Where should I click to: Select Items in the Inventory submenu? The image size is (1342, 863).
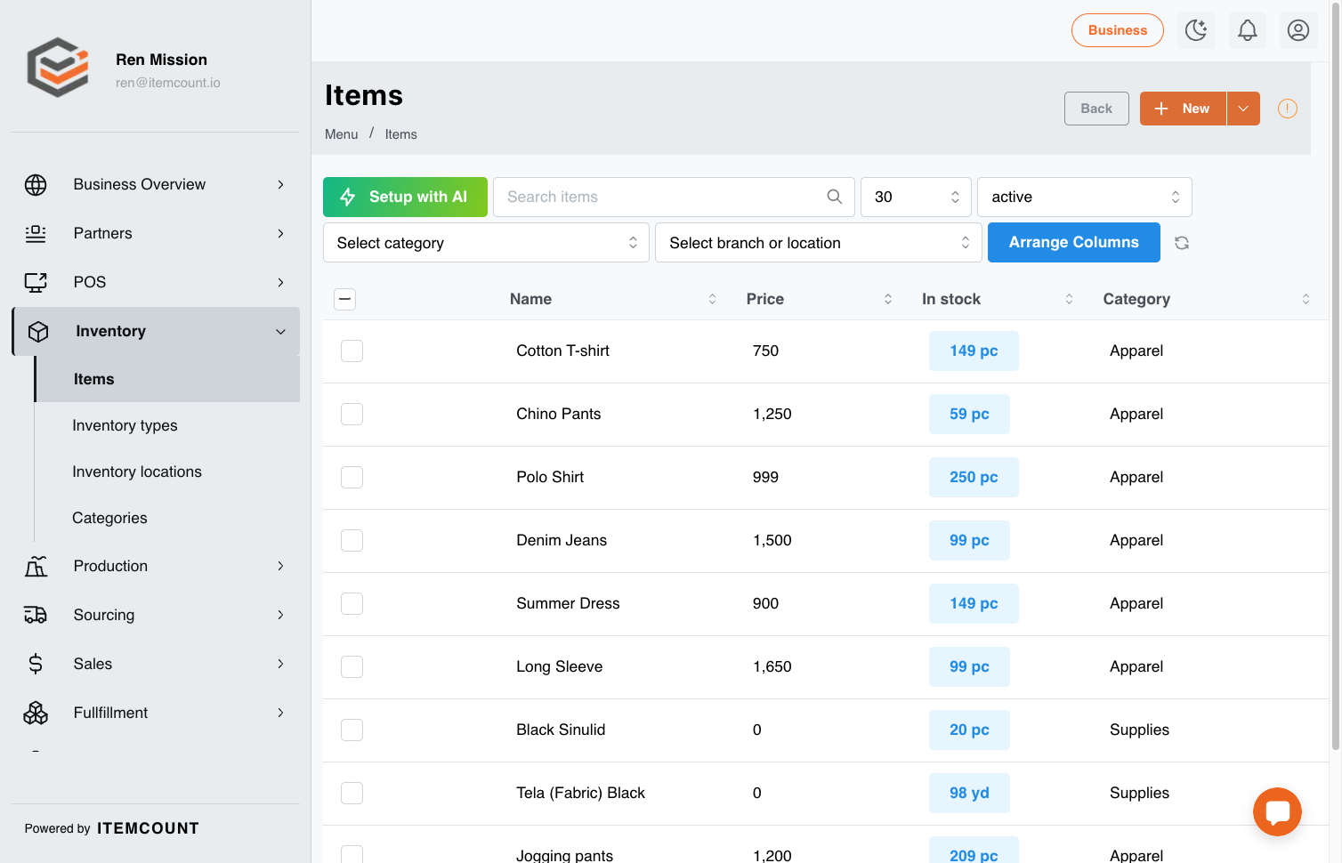coord(167,379)
